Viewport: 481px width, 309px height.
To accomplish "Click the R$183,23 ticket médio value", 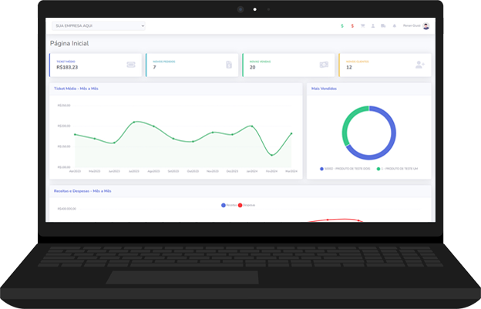I will tap(67, 68).
